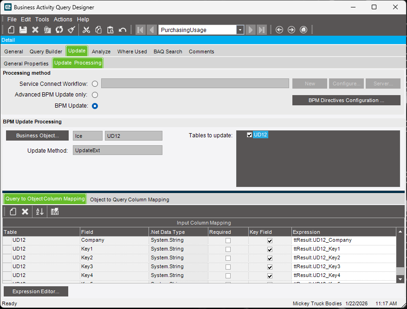Click the Save icon in the main toolbar
The height and width of the screenshot is (309, 407).
(x=23, y=30)
